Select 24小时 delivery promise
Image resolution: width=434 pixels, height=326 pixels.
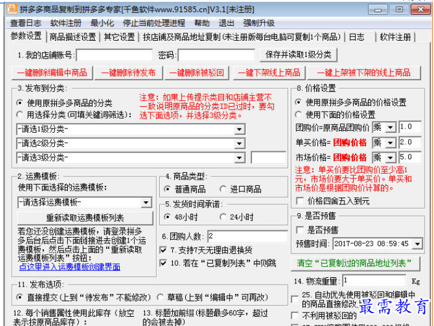[x=223, y=217]
